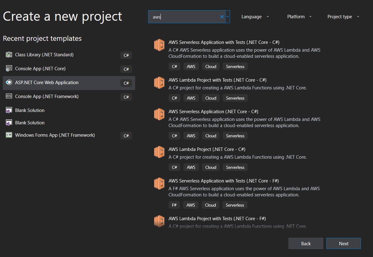
Task: Click the AWS icon beside Serverless Application (.NET Core - F#)
Action: (159, 183)
